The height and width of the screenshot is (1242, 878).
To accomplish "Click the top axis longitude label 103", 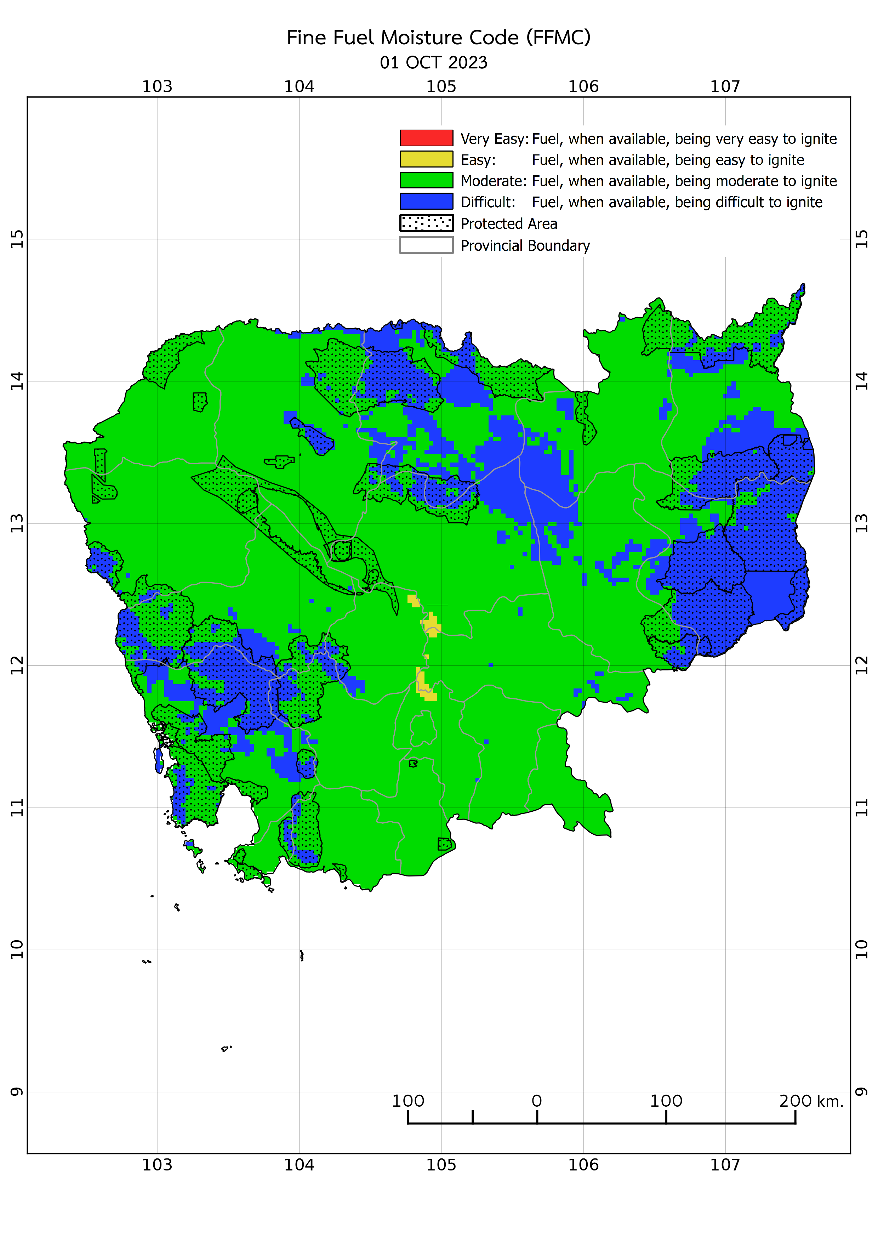I will click(x=157, y=86).
